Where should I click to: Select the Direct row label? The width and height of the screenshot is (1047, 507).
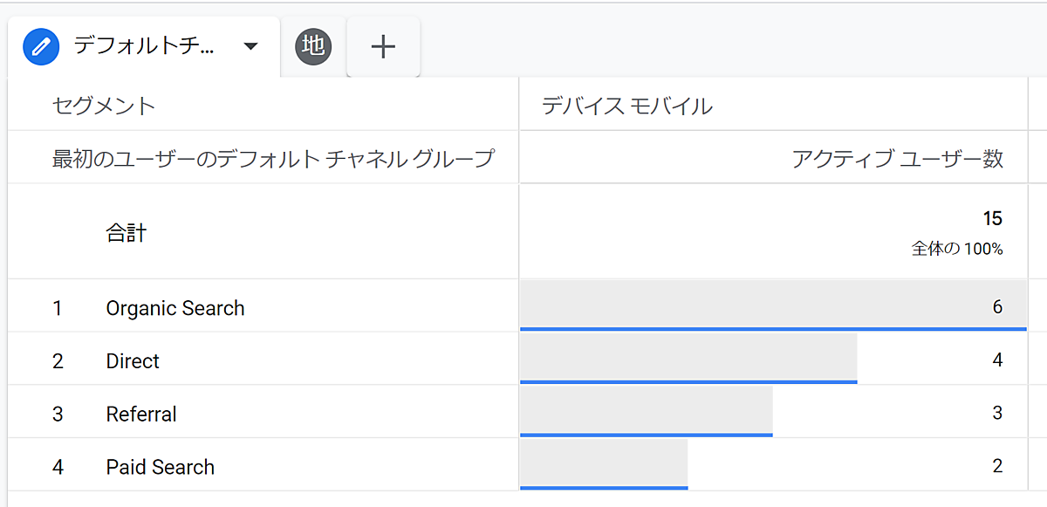pos(133,361)
